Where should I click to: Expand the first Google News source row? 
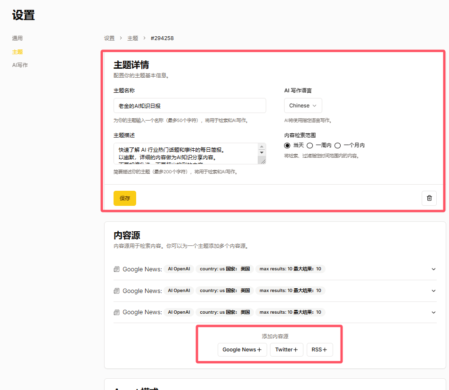click(433, 269)
